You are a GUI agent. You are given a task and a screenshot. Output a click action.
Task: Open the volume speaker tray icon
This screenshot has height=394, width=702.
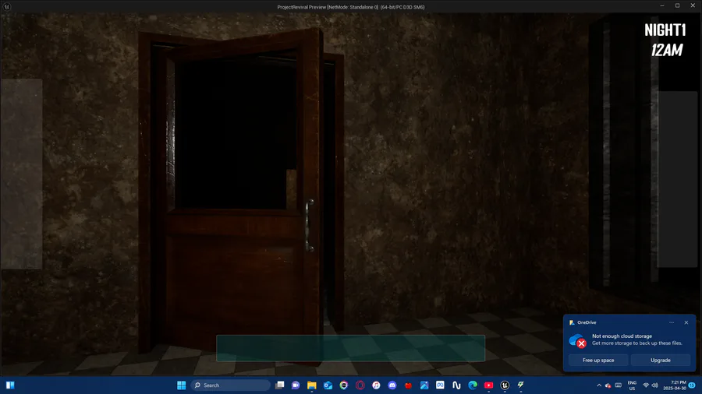coord(654,385)
